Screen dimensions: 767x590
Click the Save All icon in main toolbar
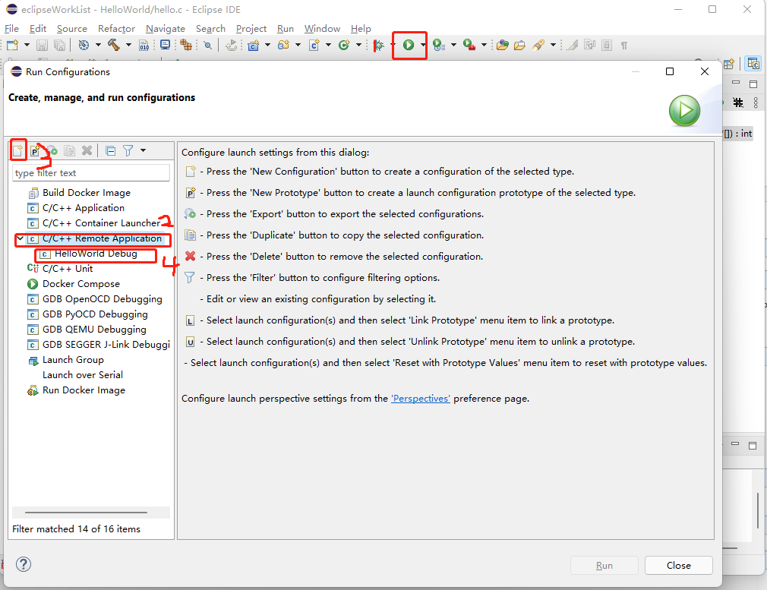[60, 45]
